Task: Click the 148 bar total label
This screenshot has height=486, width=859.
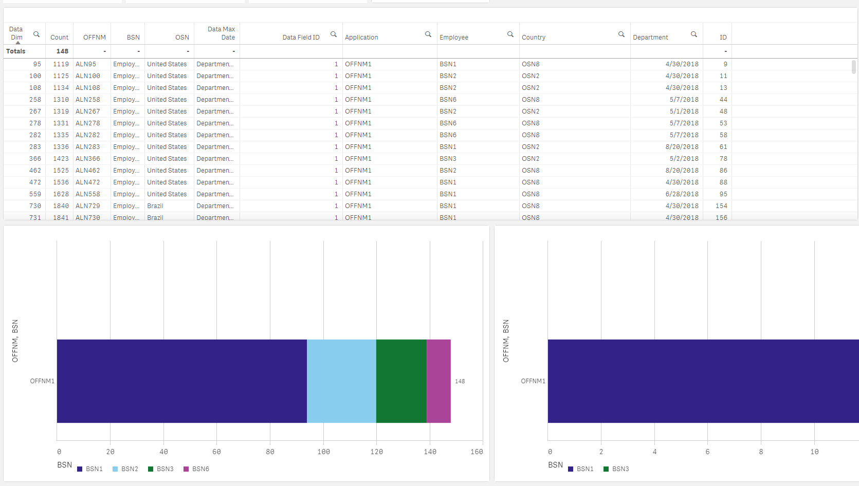Action: pyautogui.click(x=460, y=381)
